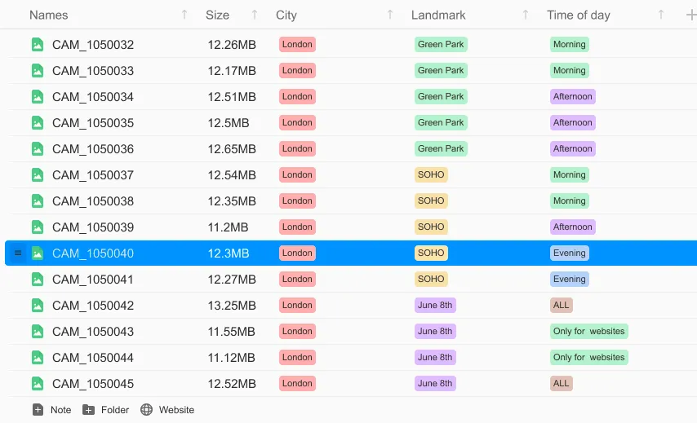Click Only for websites tag on CAM_1050043
This screenshot has width=697, height=423.
(x=588, y=332)
